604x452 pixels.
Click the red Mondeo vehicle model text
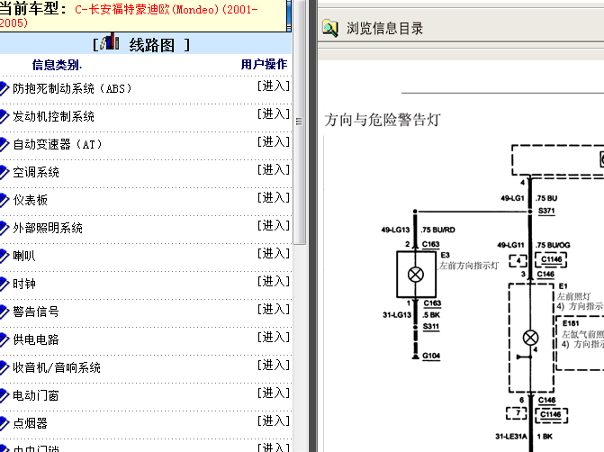pyautogui.click(x=129, y=15)
